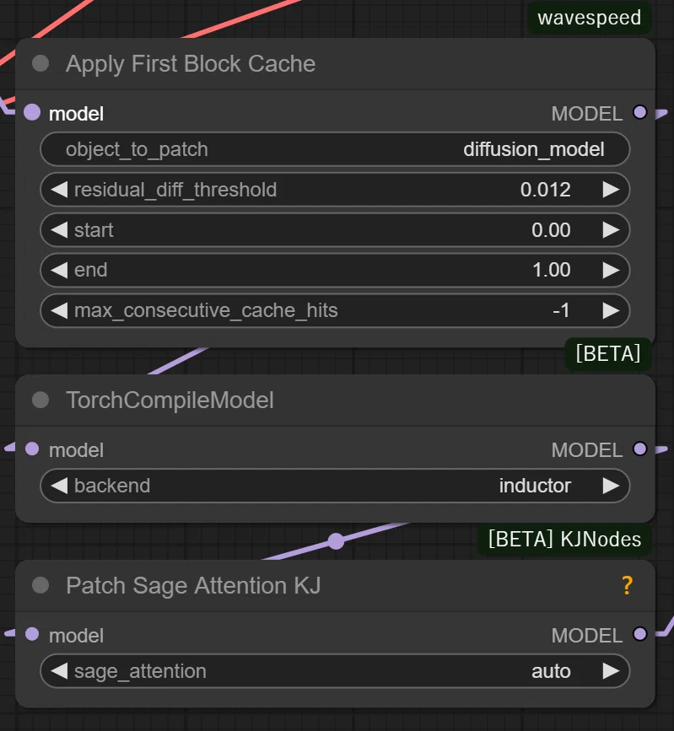
Task: Click the wavespeed badge label
Action: click(589, 18)
